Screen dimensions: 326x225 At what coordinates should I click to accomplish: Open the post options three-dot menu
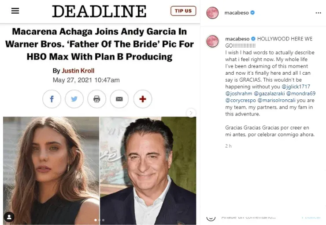point(318,13)
